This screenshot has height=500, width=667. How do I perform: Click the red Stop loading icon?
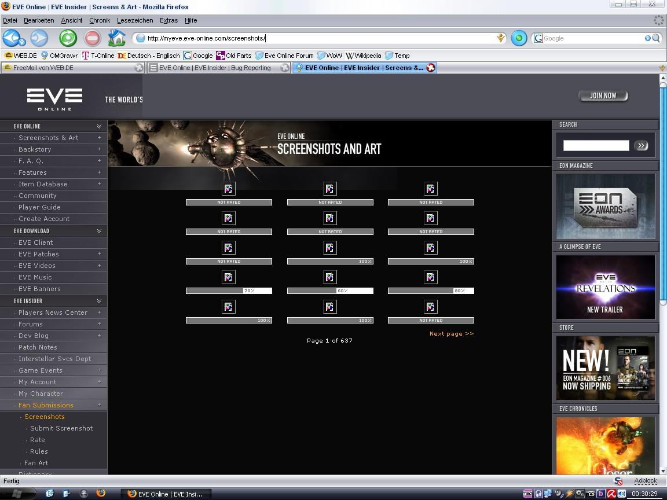pyautogui.click(x=92, y=38)
